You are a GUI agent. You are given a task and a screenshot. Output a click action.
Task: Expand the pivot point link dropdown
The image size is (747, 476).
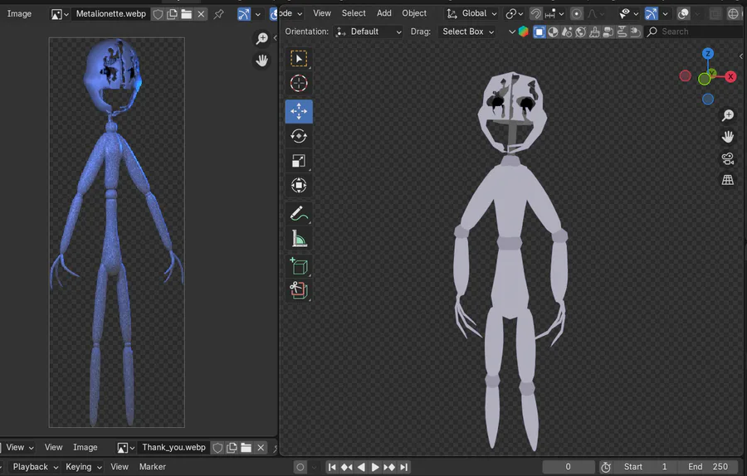point(515,14)
